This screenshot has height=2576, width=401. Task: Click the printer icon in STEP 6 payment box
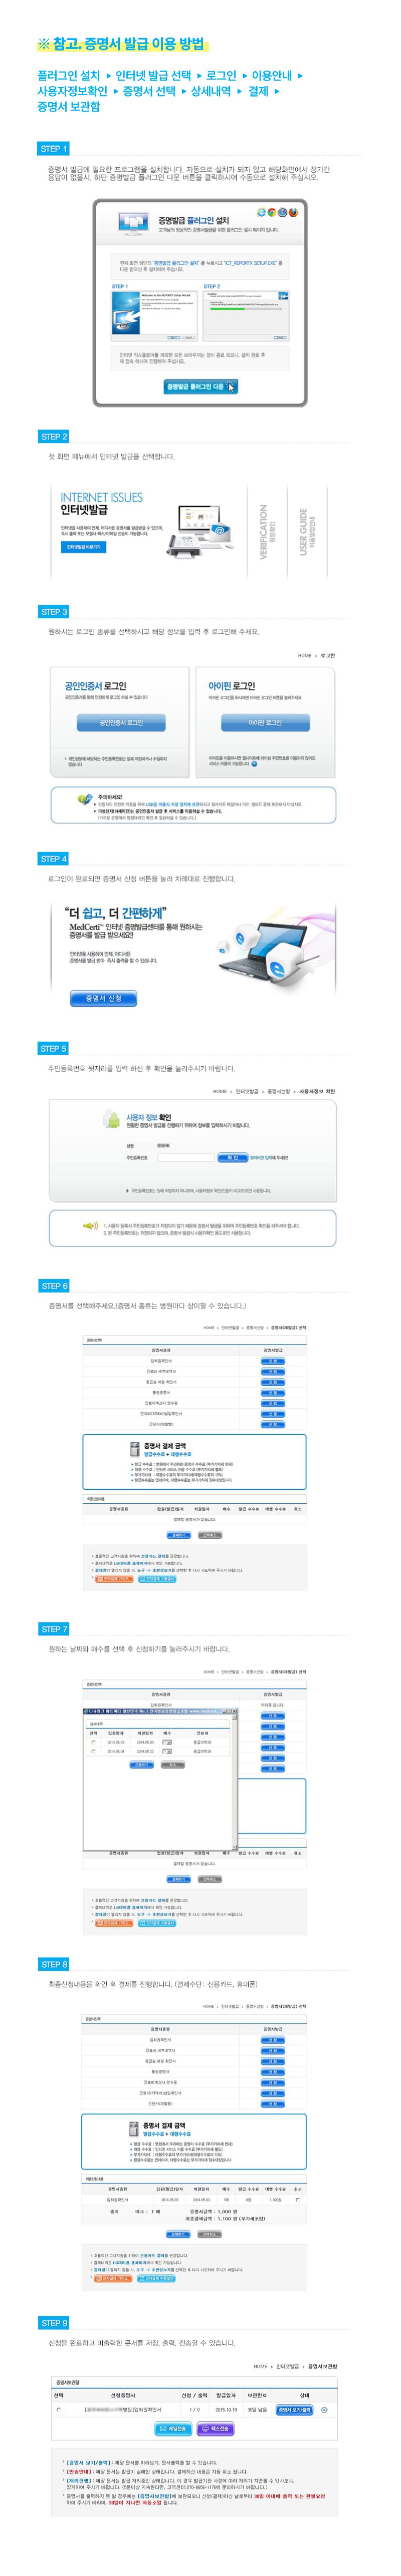[134, 1448]
